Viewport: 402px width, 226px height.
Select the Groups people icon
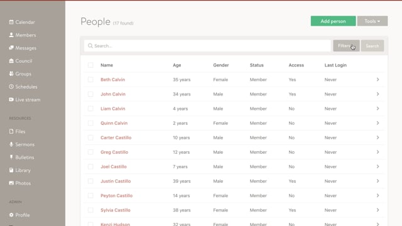click(11, 74)
